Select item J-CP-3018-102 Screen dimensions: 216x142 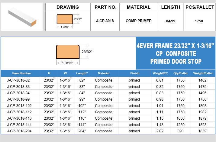[19, 106]
